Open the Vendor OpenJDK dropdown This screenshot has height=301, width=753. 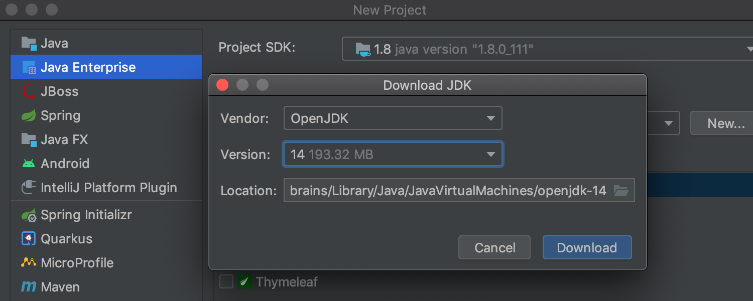(393, 118)
